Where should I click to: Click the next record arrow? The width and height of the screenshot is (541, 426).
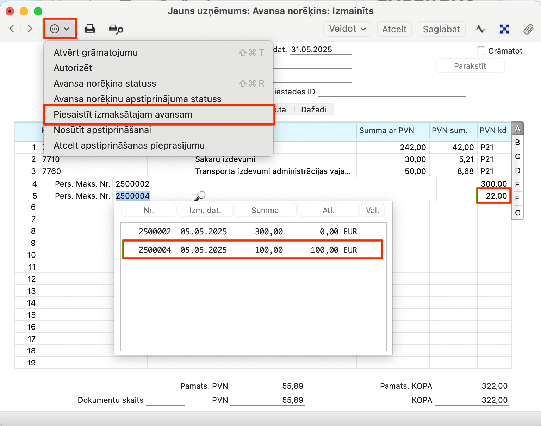click(x=30, y=29)
